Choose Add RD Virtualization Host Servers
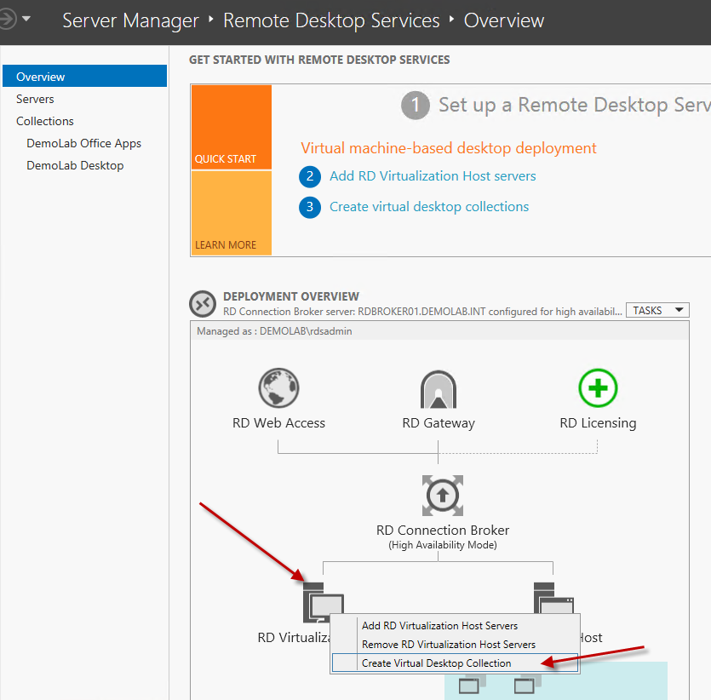The width and height of the screenshot is (711, 700). pos(439,626)
